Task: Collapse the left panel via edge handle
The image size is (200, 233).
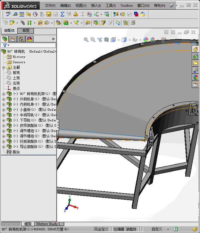Action: pyautogui.click(x=58, y=125)
